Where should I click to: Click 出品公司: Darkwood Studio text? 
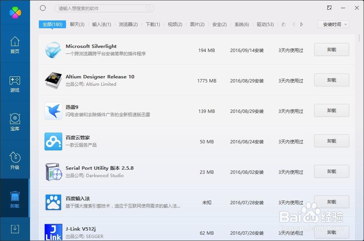[95, 176]
